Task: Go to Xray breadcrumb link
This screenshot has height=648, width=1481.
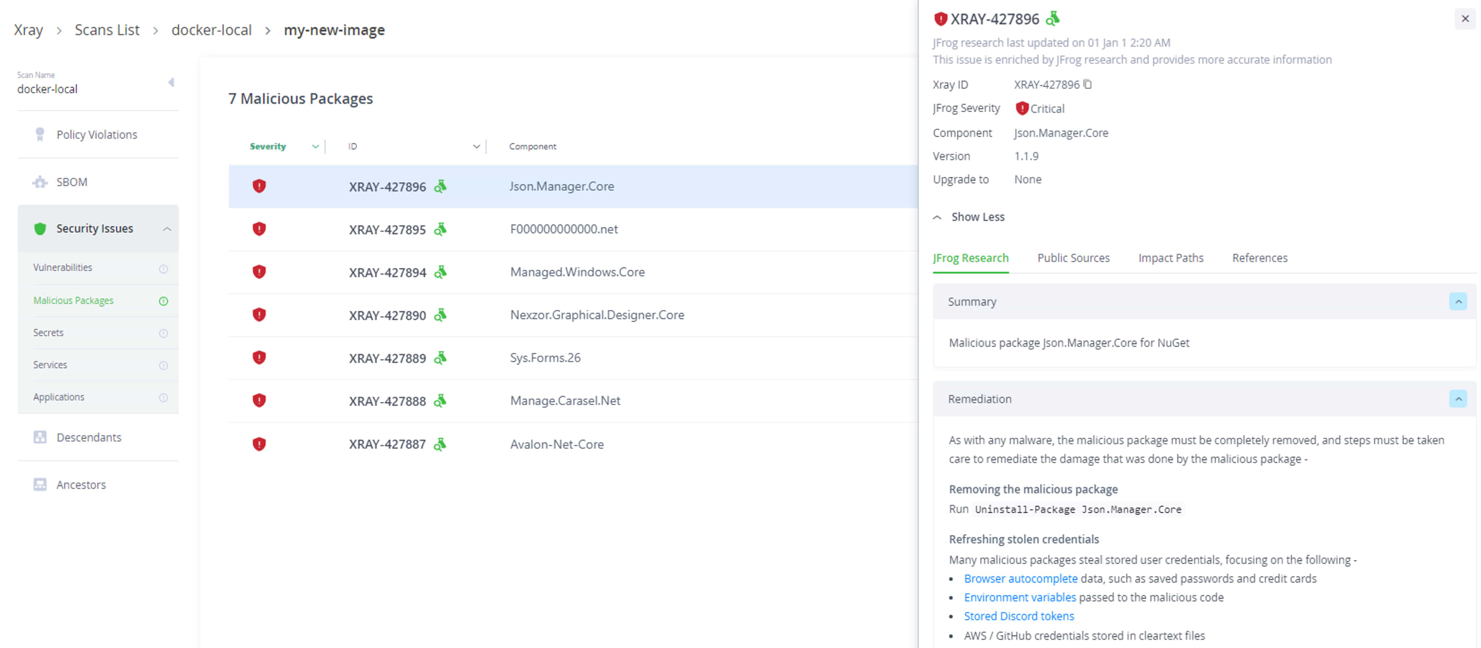Action: (x=28, y=30)
